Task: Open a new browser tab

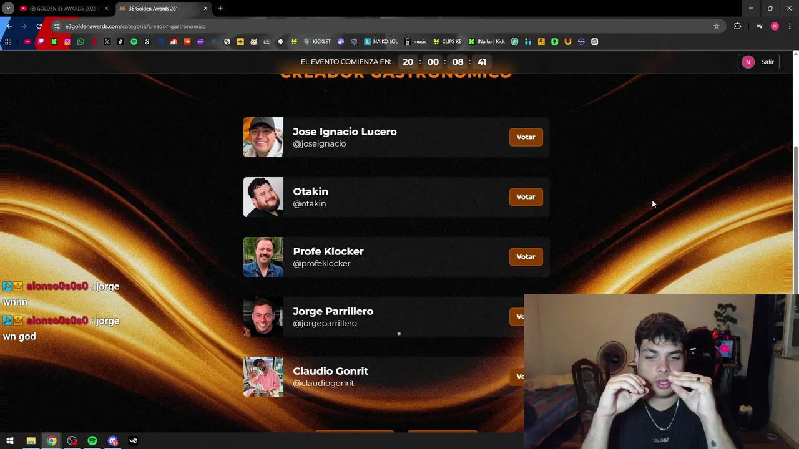Action: click(220, 9)
